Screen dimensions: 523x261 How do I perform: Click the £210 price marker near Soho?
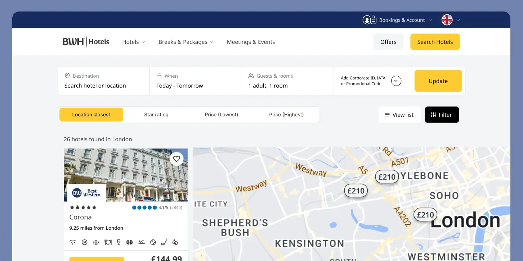click(425, 214)
